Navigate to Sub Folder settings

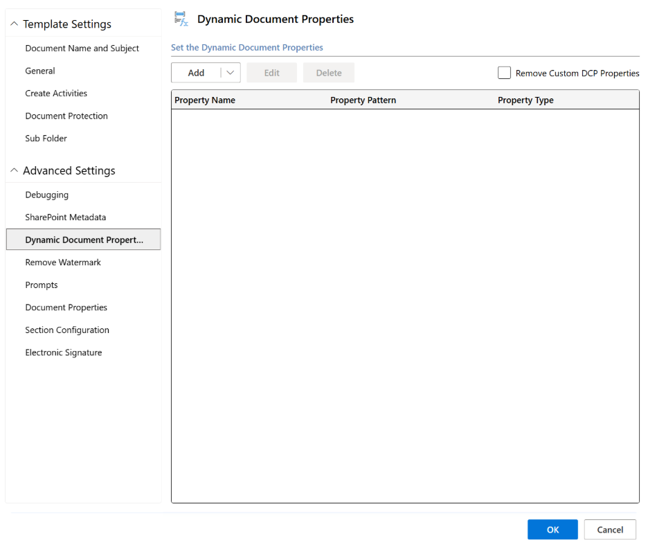click(46, 139)
